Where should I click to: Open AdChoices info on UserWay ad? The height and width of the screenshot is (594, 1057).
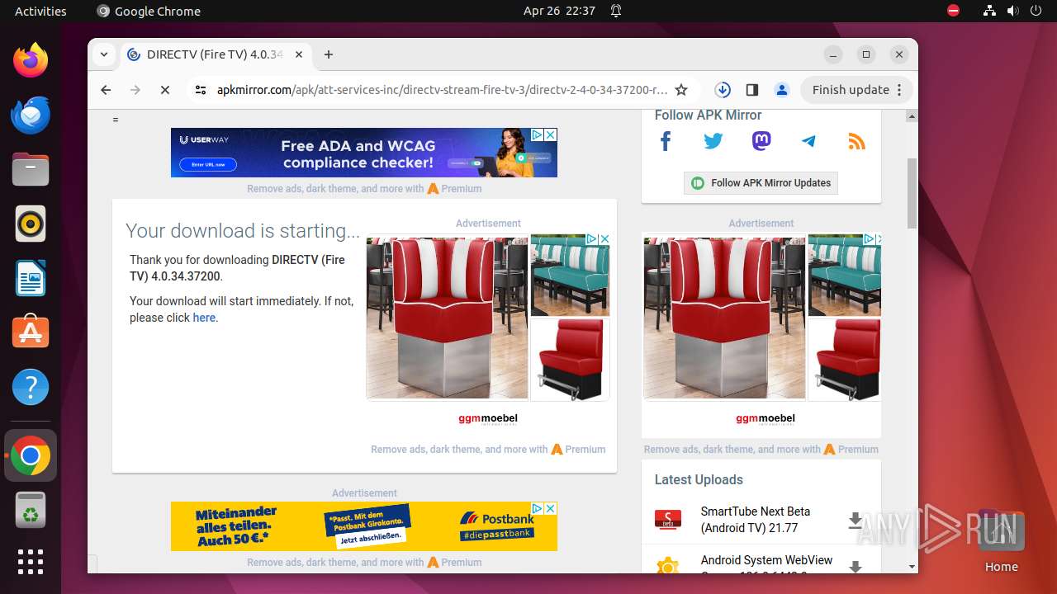point(537,134)
